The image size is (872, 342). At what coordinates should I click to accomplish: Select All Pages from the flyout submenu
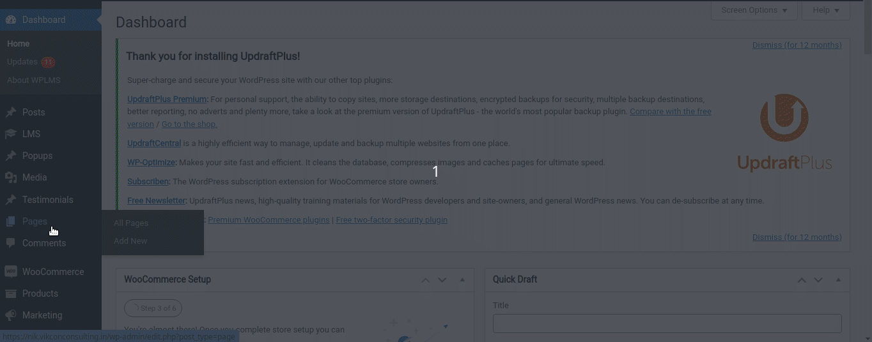coord(131,223)
